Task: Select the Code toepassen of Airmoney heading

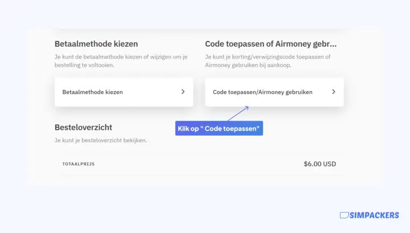Action: [x=270, y=44]
